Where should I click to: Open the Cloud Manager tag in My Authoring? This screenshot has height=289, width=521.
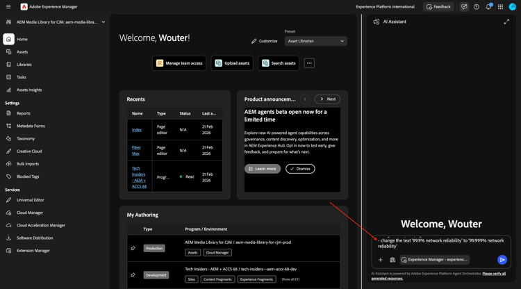tap(217, 253)
